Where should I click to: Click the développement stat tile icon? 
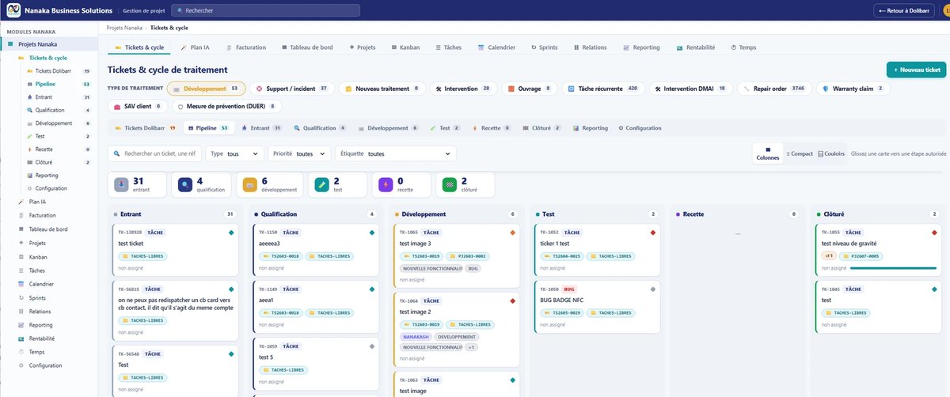(x=251, y=184)
